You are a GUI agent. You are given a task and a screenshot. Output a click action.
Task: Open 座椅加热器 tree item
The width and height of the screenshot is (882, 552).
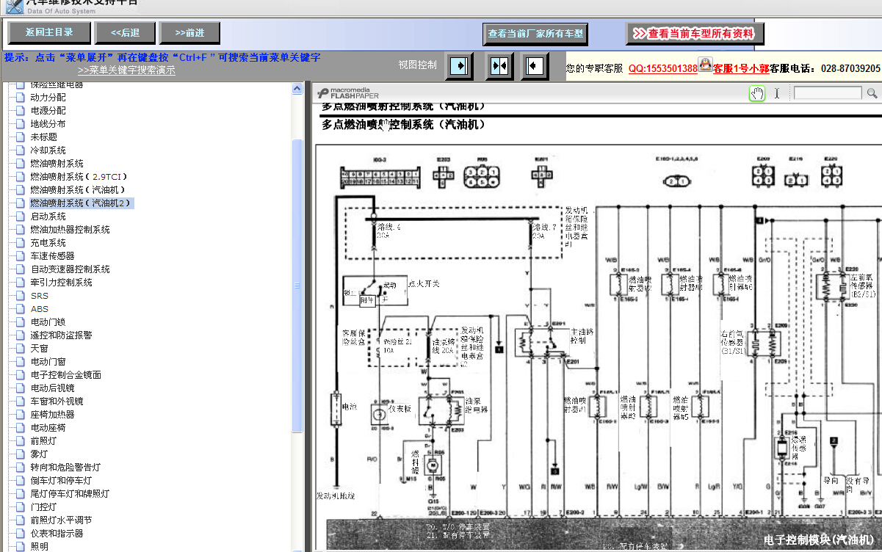tap(52, 414)
